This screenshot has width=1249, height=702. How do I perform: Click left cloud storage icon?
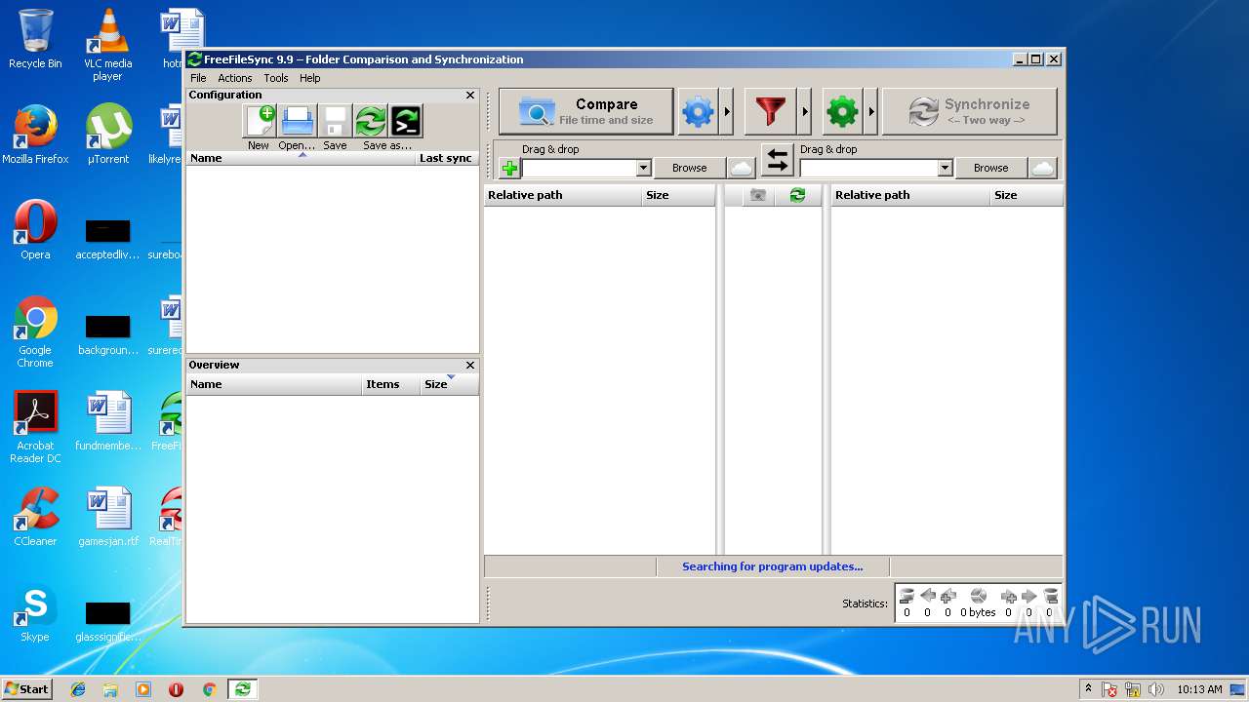coord(742,168)
